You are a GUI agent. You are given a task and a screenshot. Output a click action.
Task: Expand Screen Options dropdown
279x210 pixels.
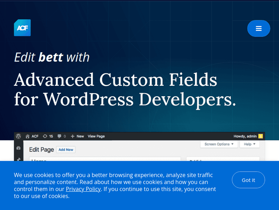219,144
